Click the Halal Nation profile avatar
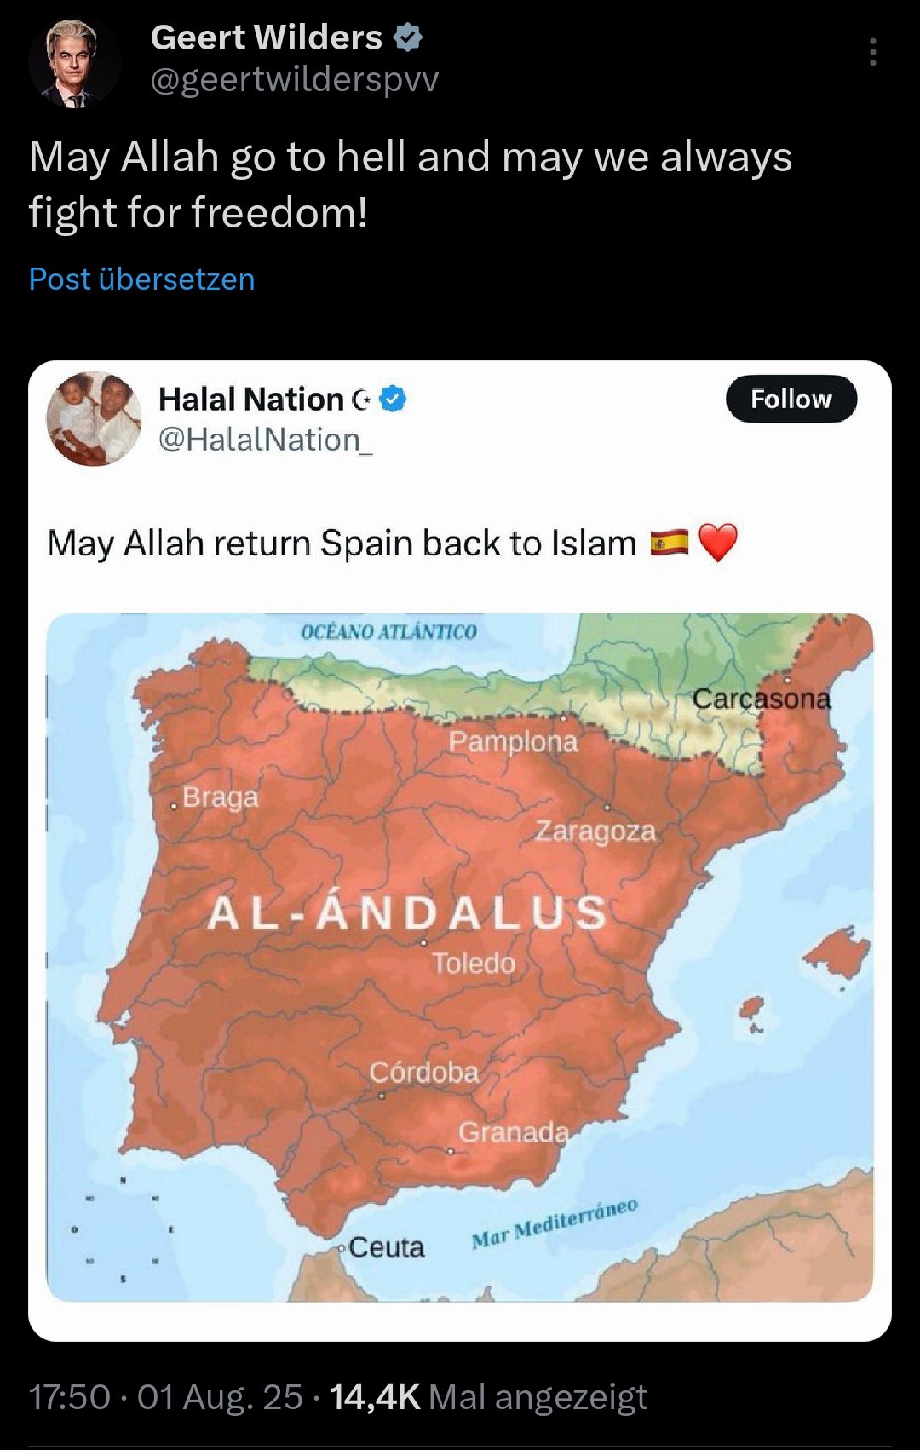The width and height of the screenshot is (920, 1450). click(x=95, y=419)
